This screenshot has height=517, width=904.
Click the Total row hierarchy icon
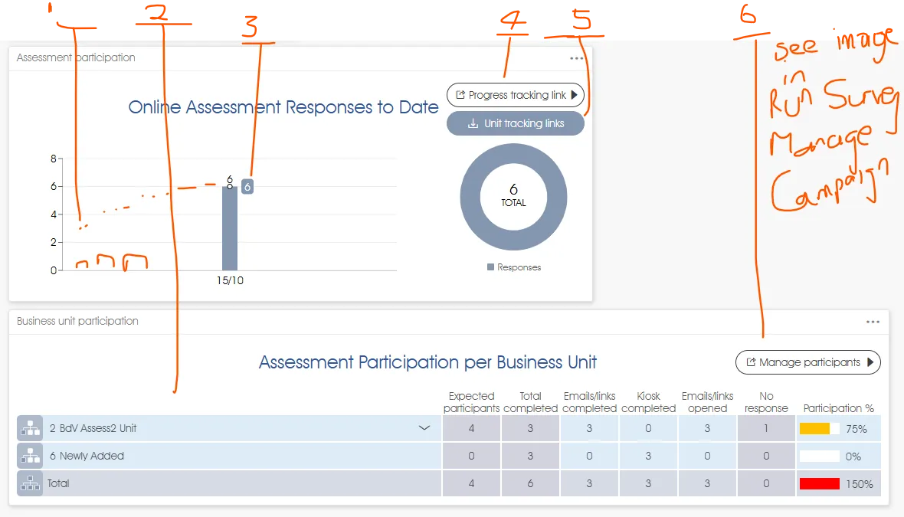[x=30, y=484]
